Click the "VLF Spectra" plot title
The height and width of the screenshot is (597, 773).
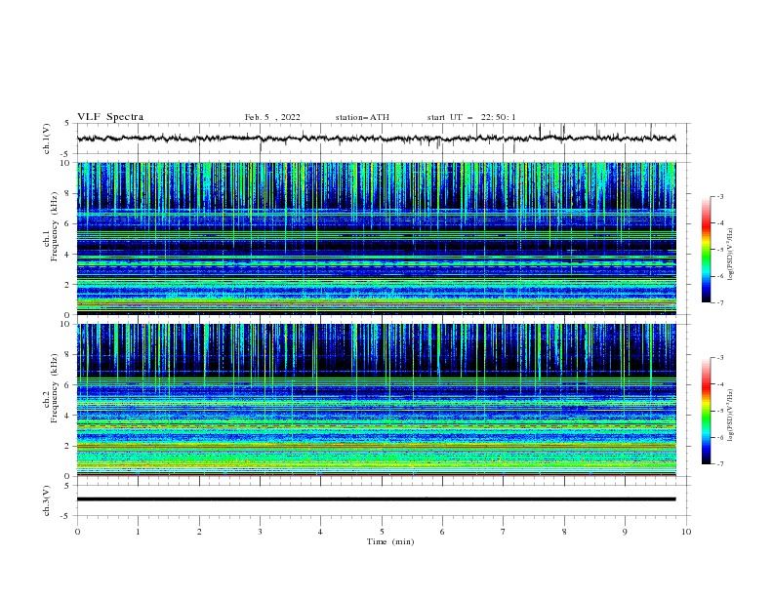pos(110,117)
